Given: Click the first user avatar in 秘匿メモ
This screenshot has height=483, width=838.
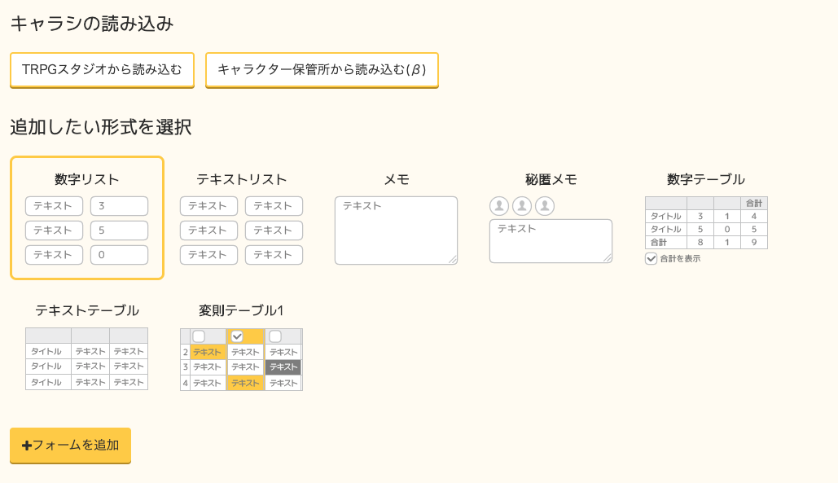Looking at the screenshot, I should tap(499, 206).
